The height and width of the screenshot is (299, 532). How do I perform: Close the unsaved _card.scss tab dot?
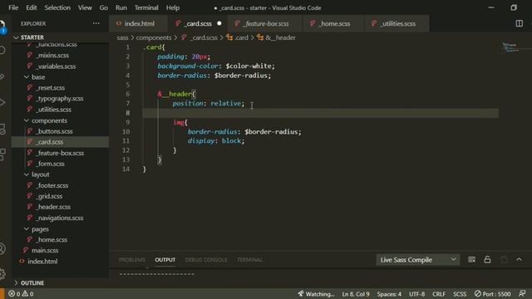(219, 23)
